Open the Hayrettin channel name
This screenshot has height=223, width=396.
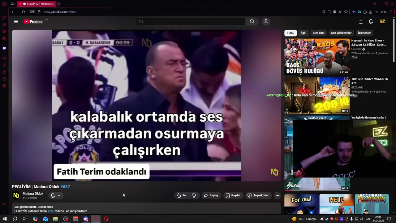tap(356, 49)
